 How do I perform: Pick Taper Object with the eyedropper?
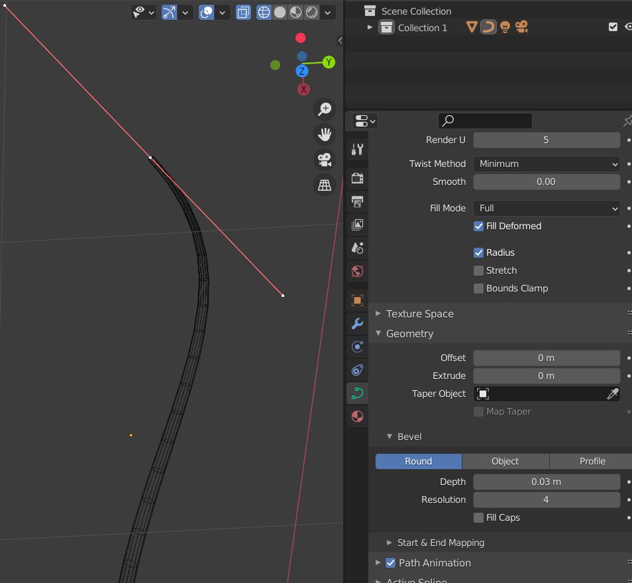[x=612, y=394]
